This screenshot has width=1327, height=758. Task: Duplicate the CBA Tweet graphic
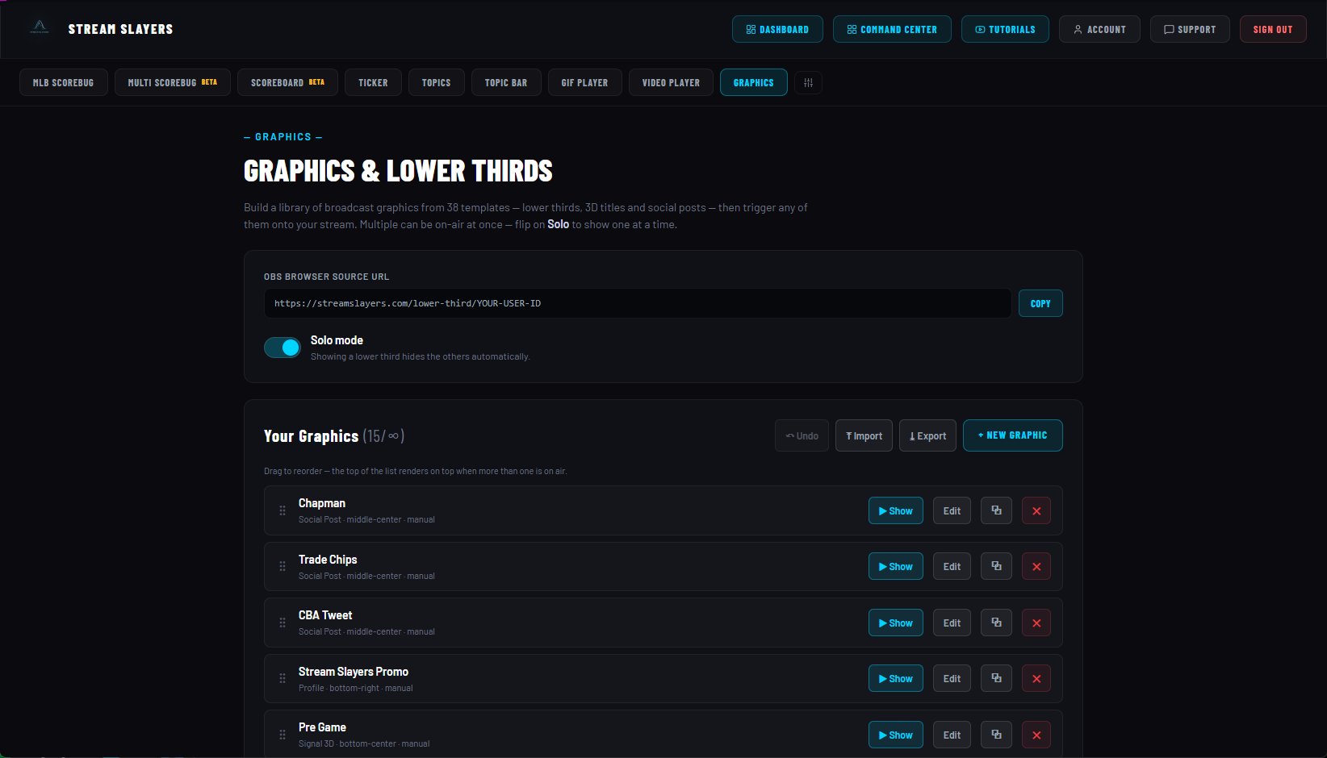(x=996, y=623)
